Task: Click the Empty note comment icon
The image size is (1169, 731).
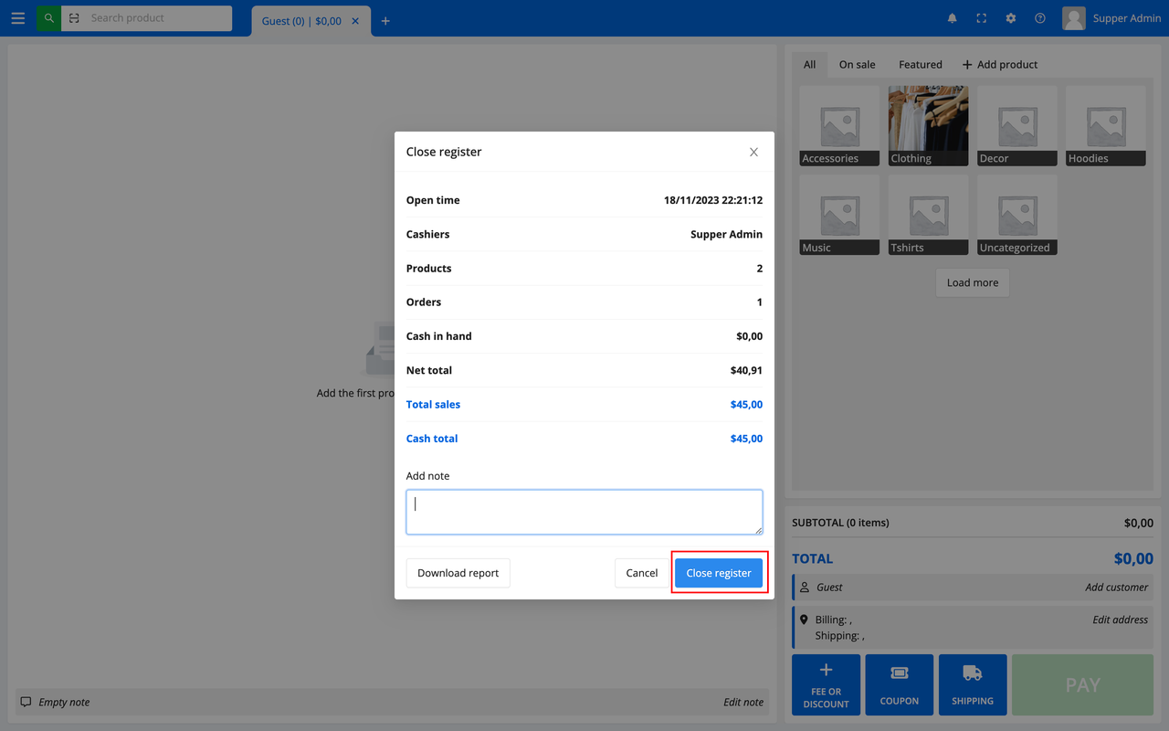Action: point(26,702)
